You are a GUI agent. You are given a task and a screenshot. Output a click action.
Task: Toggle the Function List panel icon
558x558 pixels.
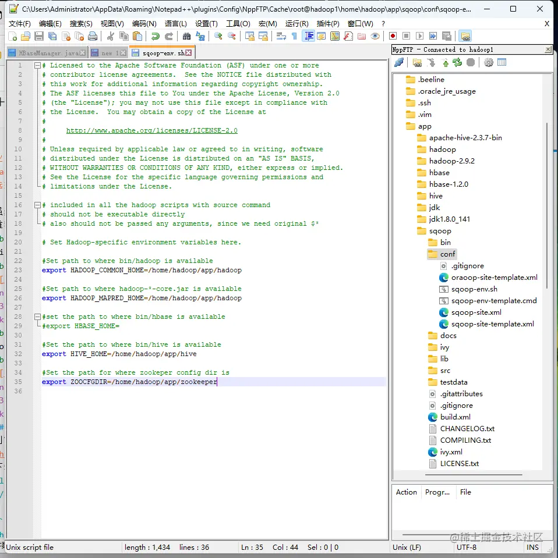(x=348, y=36)
